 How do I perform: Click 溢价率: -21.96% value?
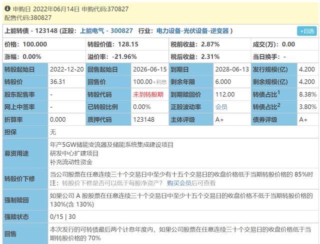click(x=112, y=56)
